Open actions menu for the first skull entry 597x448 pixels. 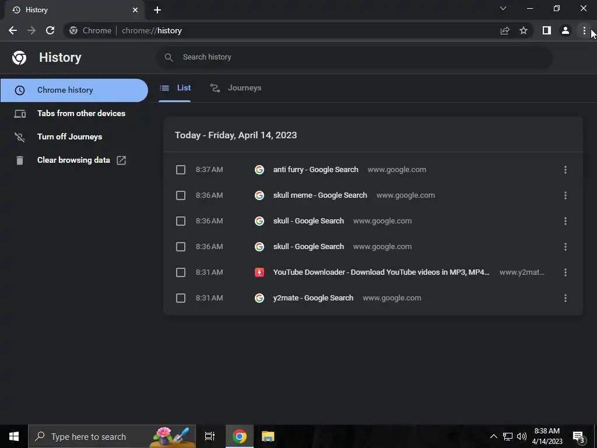(x=566, y=221)
